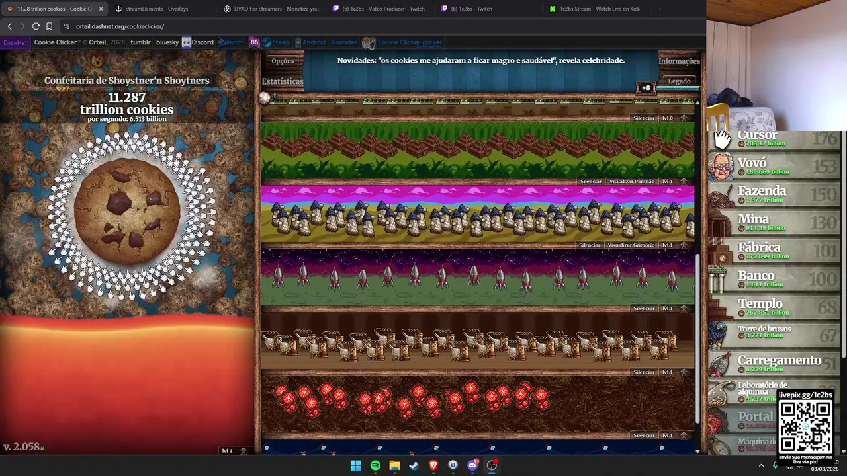The image size is (847, 476).
Task: Buy a Cursor from the store
Action: click(776, 138)
